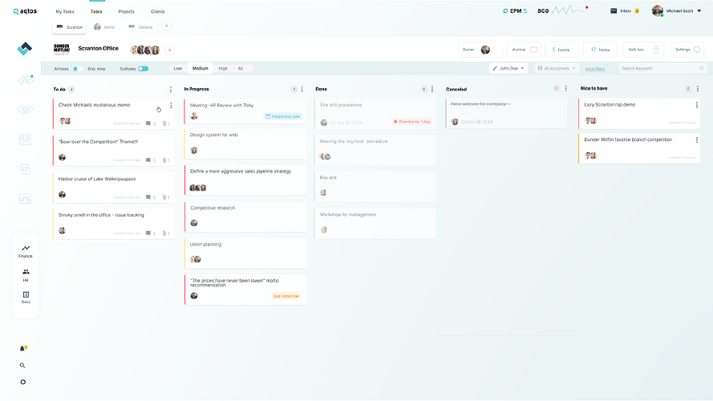Image resolution: width=713 pixels, height=401 pixels.
Task: Go to My Tasks tab
Action: 65,11
